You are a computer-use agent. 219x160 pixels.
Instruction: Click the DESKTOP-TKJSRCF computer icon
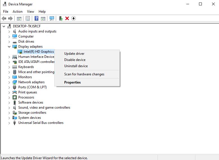pyautogui.click(x=9, y=26)
